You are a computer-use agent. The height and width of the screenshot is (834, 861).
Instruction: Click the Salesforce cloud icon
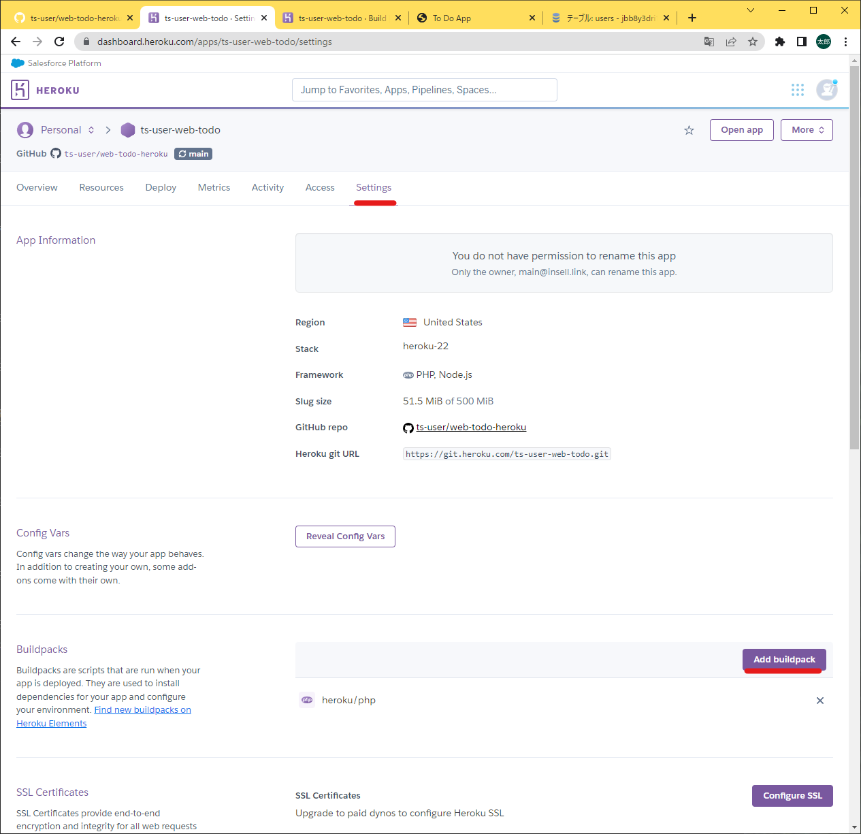[x=18, y=63]
